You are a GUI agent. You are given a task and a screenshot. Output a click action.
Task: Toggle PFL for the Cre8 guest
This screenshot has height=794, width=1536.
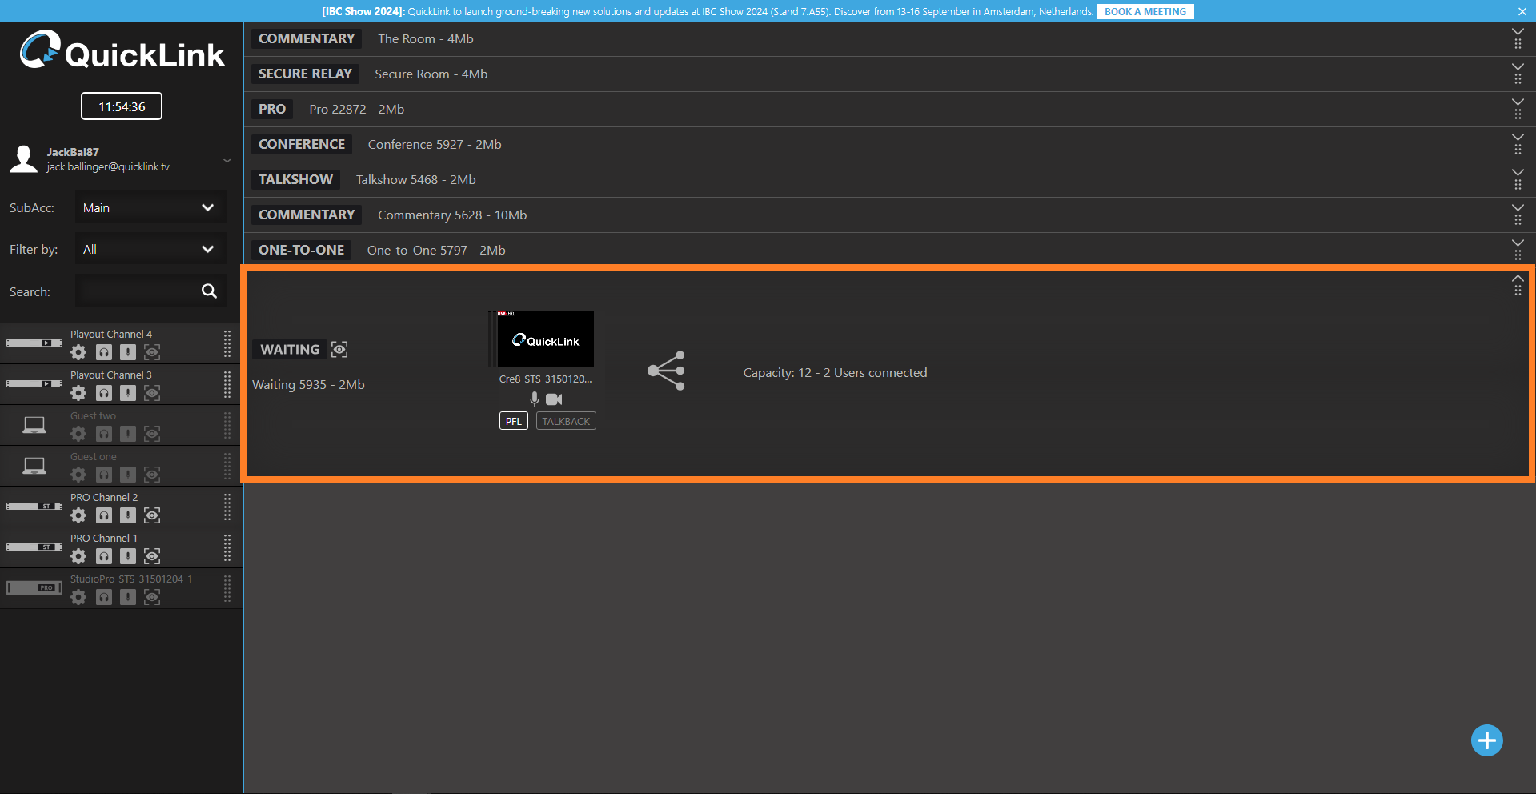coord(513,421)
